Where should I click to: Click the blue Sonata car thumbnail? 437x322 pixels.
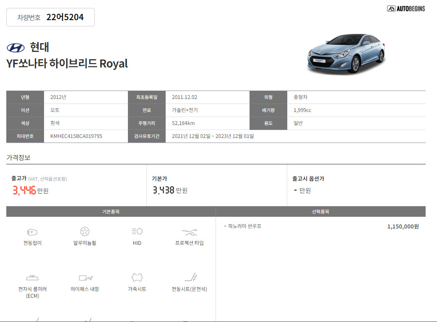click(x=346, y=54)
